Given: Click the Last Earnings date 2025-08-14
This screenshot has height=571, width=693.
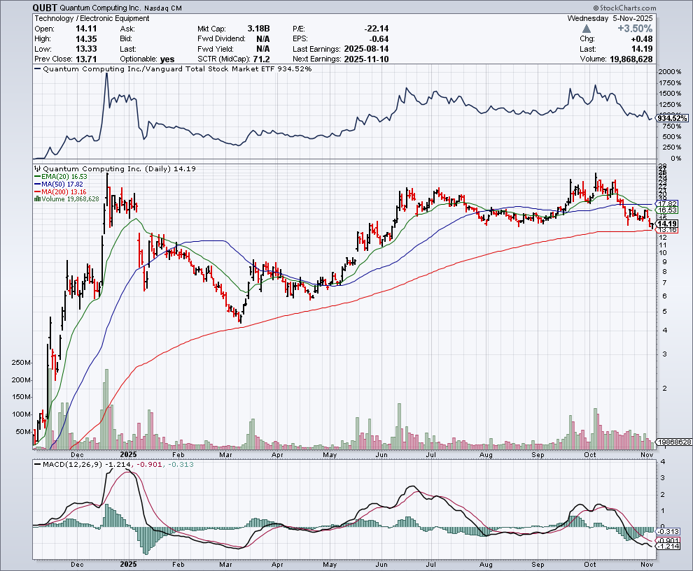Looking at the screenshot, I should click(x=366, y=49).
